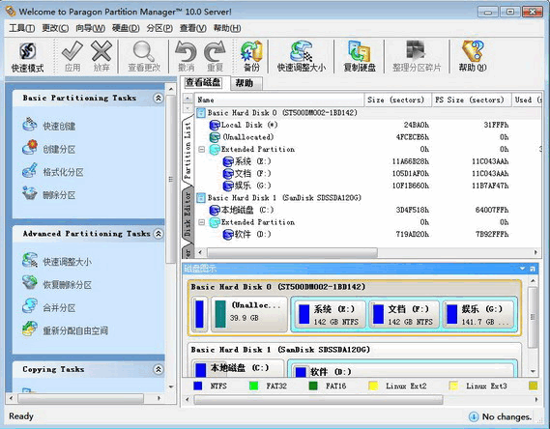Image resolution: width=550 pixels, height=429 pixels.
Task: Click the 合并分区 task icon
Action: point(29,306)
